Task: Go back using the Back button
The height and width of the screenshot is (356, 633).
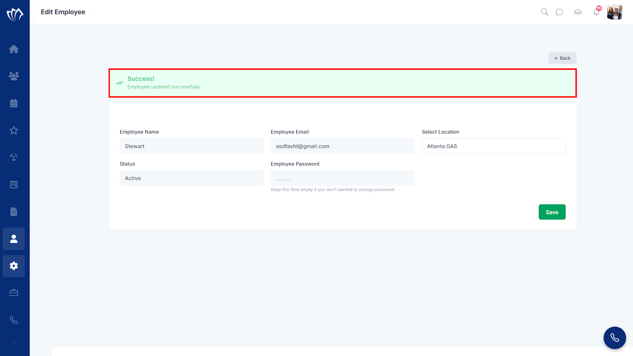Action: [562, 58]
